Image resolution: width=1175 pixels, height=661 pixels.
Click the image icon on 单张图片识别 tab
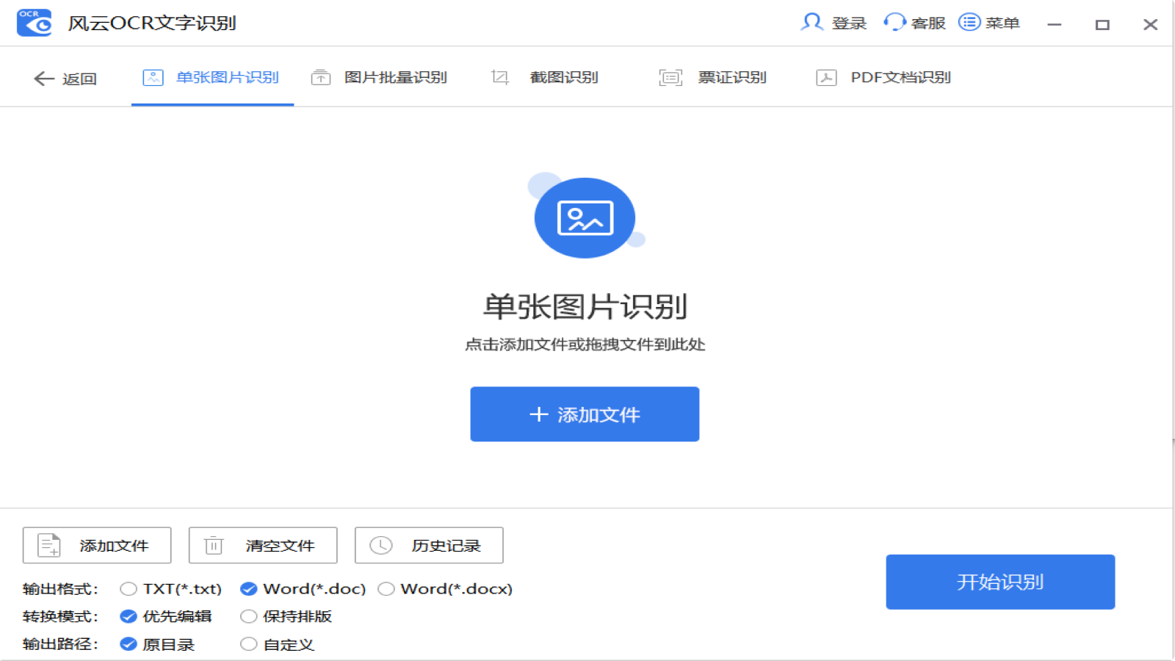[x=153, y=76]
